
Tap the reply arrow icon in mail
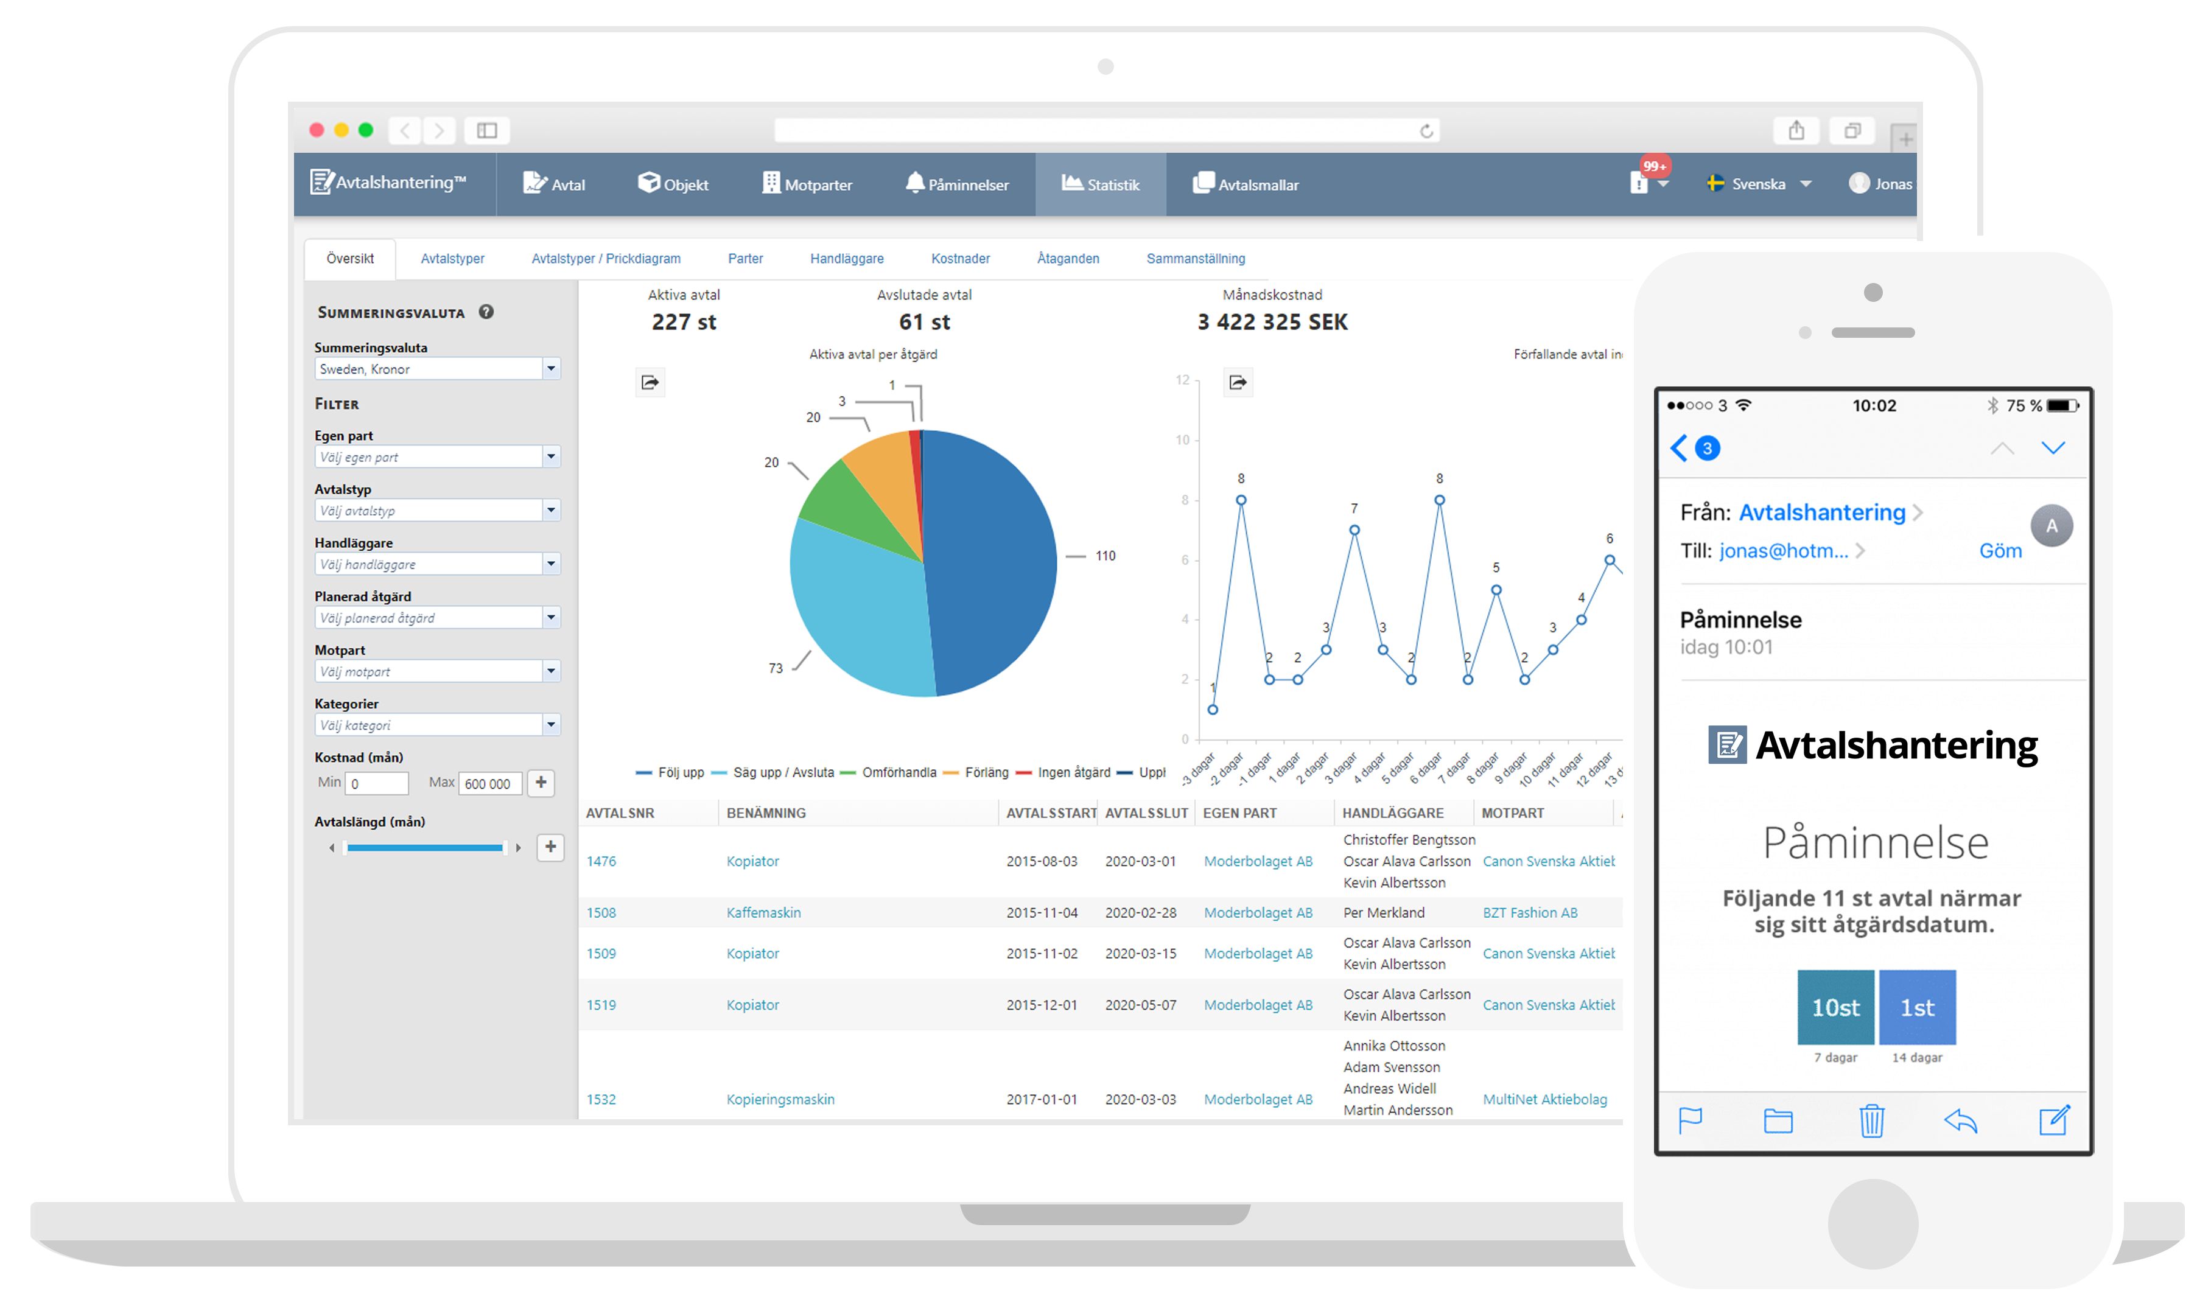(1960, 1121)
